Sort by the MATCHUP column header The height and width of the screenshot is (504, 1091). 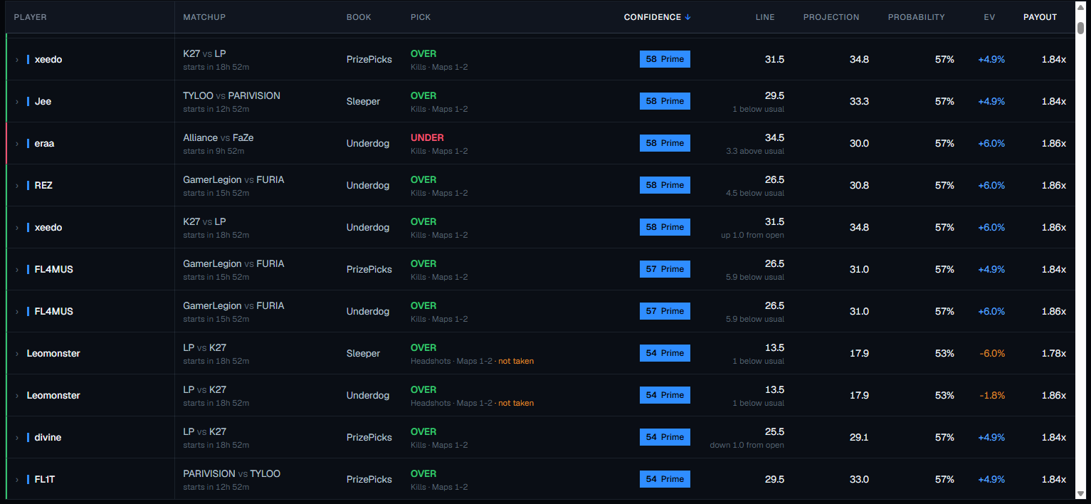204,17
